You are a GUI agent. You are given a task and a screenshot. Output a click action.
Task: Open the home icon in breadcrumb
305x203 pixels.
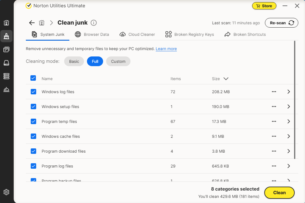(42, 23)
